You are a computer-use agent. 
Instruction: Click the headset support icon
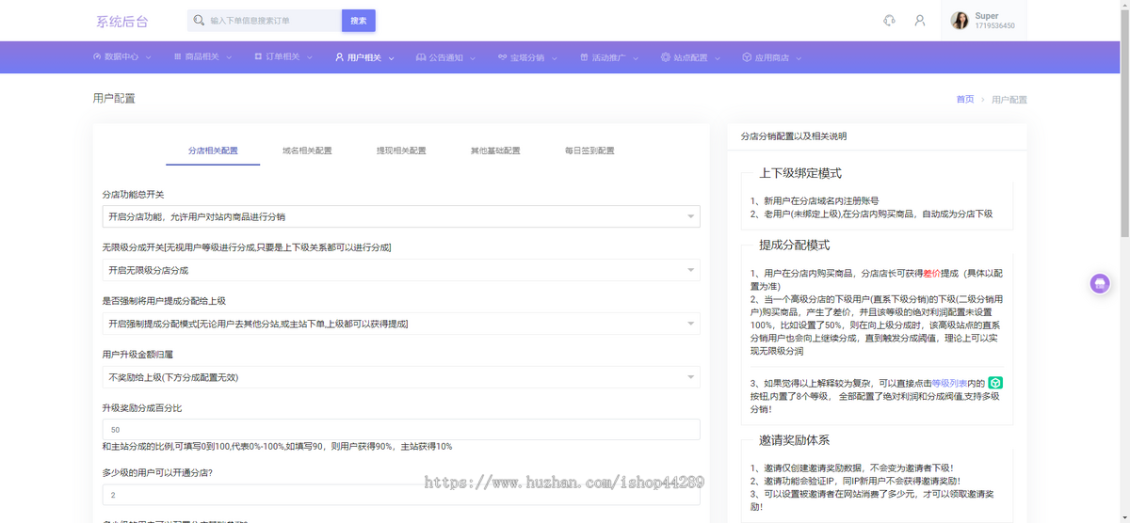pos(889,21)
